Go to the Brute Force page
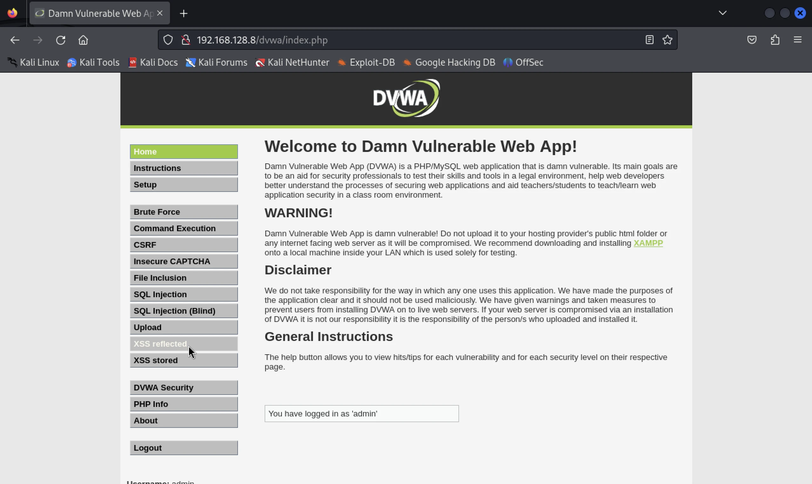812x484 pixels. point(184,212)
